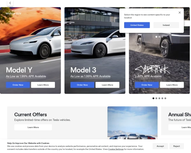Screen dimensions: 191x153
Task: Open Model Y 1.99% APR offer link
Action: coord(26,76)
